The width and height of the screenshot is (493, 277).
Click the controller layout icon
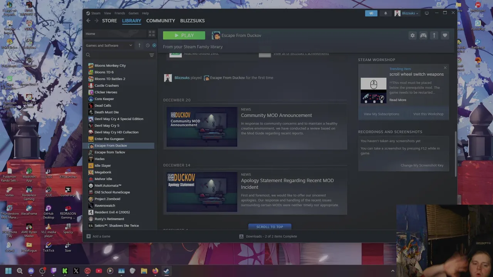pyautogui.click(x=423, y=35)
